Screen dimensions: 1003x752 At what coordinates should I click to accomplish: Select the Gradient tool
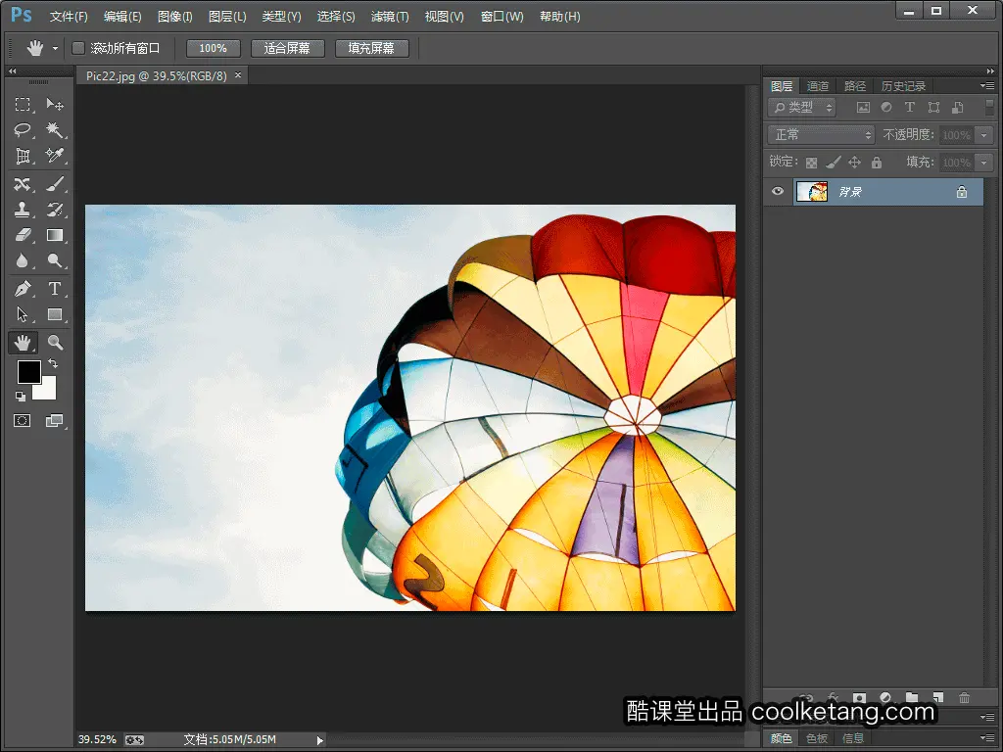pos(55,235)
